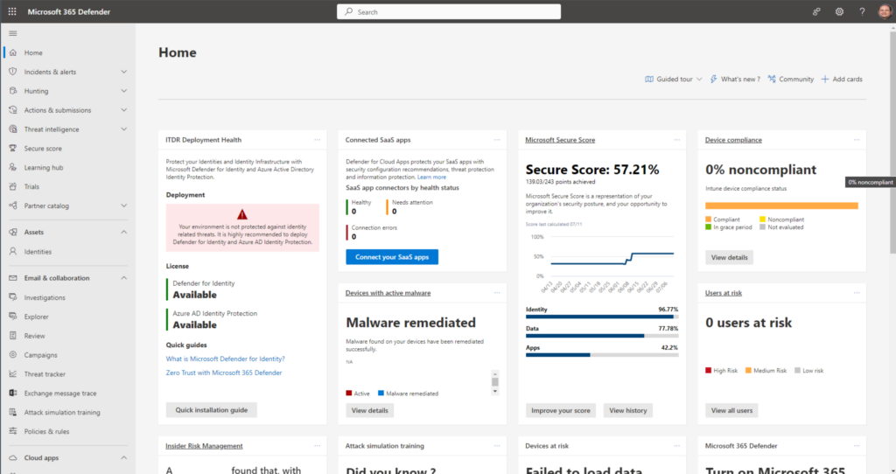This screenshot has width=896, height=474.
Task: Open settings gear in top bar
Action: 839,11
